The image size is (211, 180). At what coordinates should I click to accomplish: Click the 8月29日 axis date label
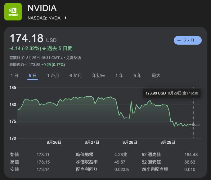coord(168,143)
